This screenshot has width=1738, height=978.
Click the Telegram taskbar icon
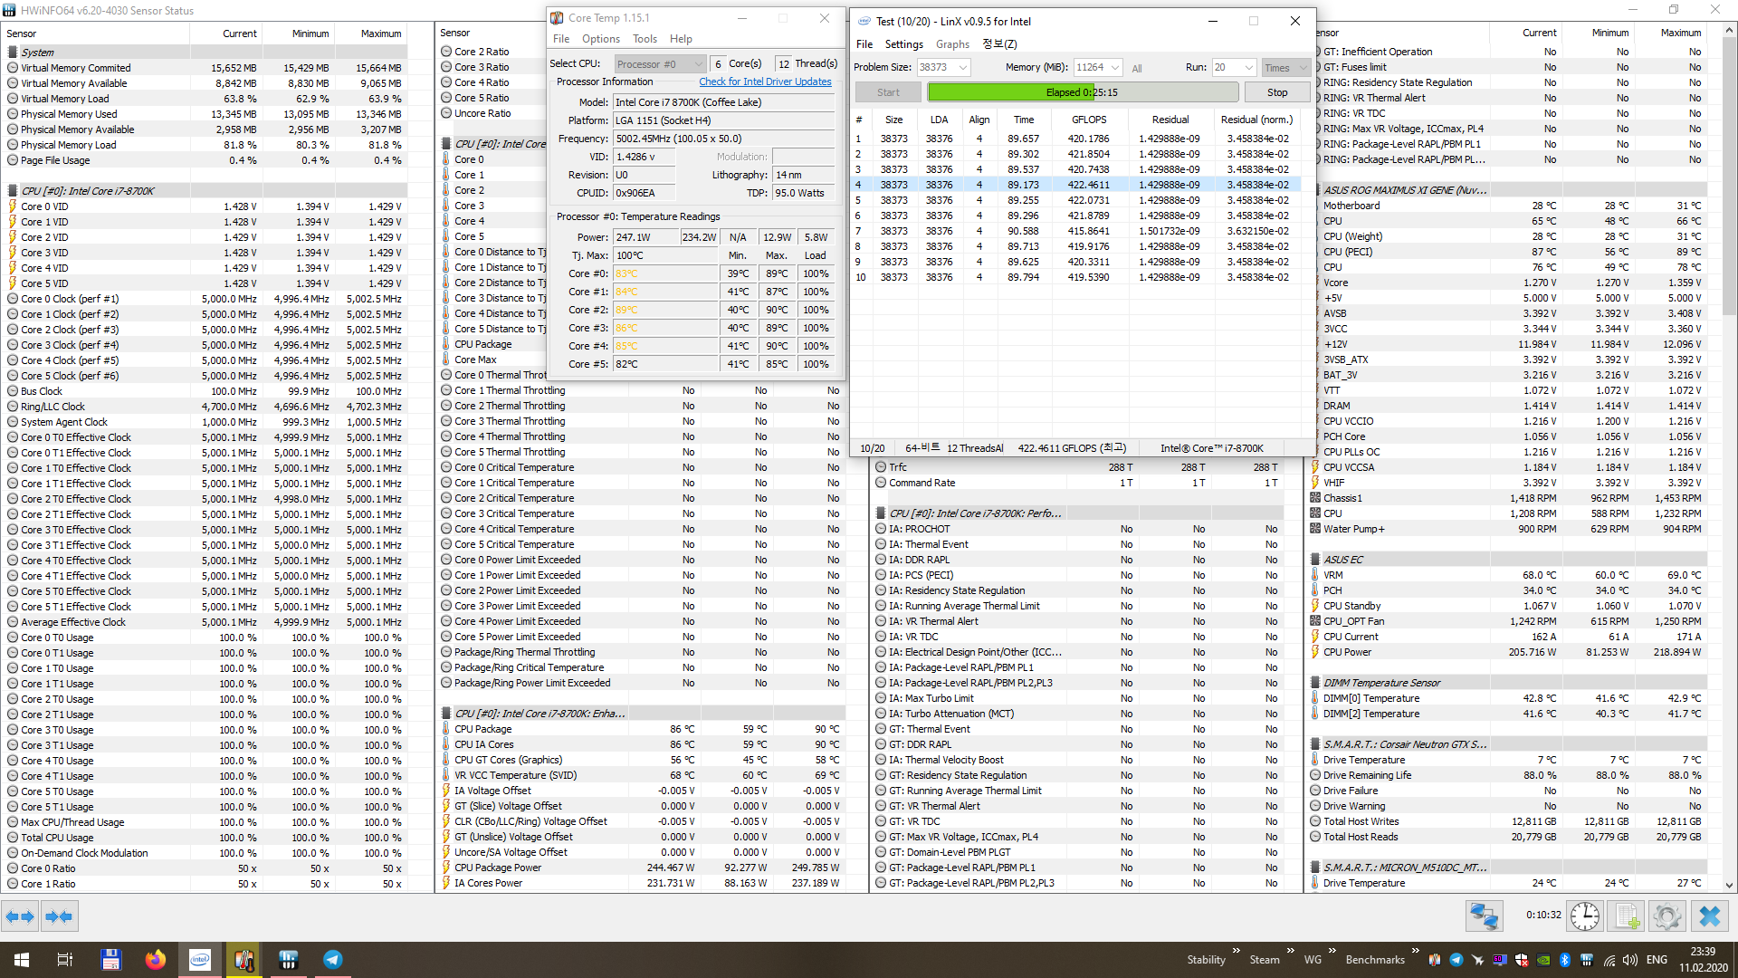point(332,960)
